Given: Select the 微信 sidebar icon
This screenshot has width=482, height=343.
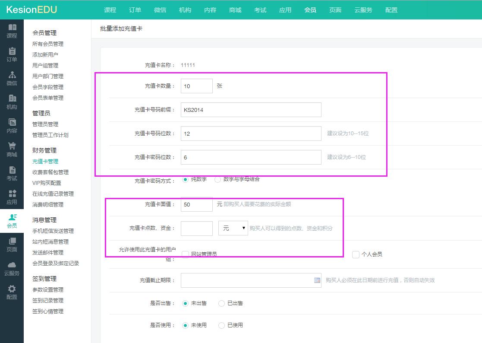Looking at the screenshot, I should click(x=12, y=75).
